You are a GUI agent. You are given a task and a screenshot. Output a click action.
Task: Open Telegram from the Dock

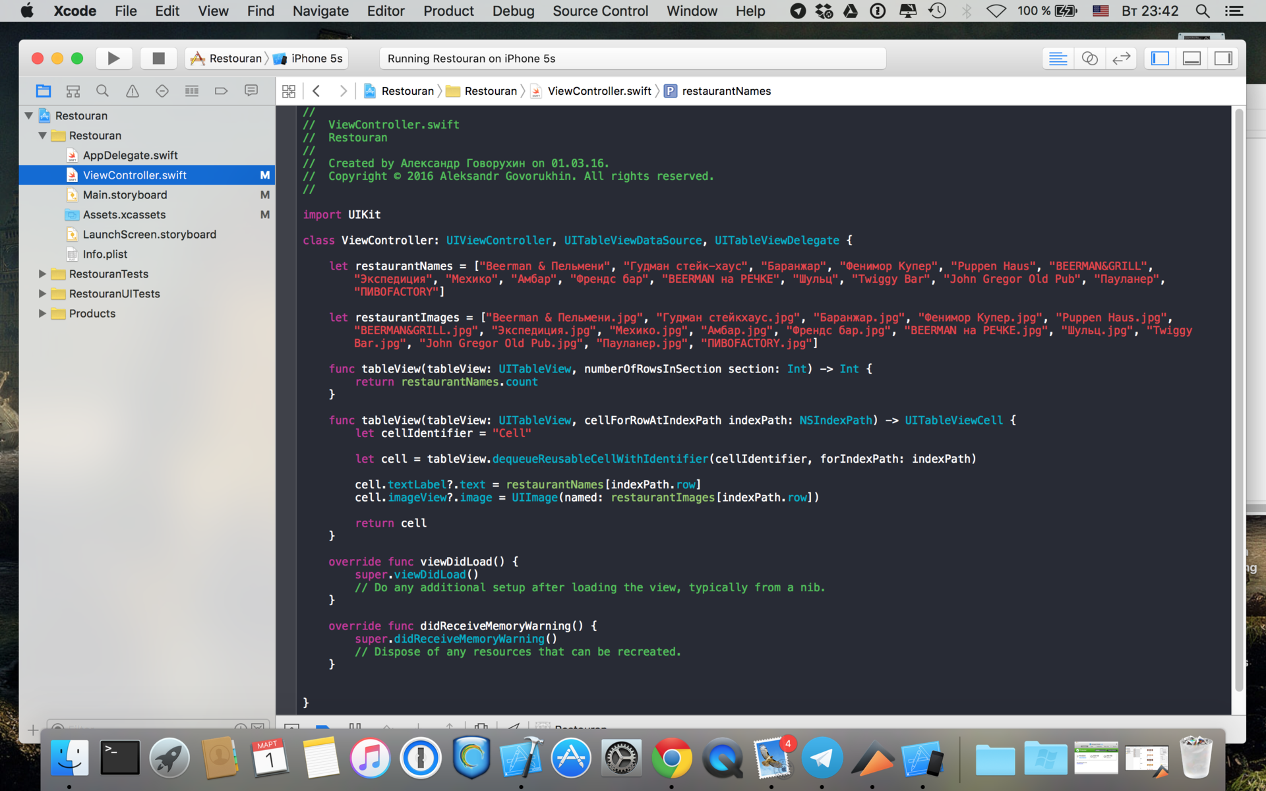[822, 758]
